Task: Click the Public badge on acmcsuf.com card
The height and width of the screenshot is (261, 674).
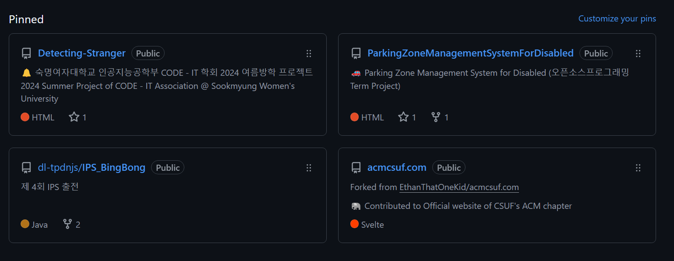Action: (448, 167)
